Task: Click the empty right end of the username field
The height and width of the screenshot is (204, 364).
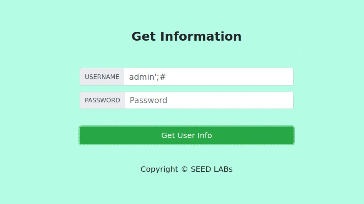Action: (x=277, y=77)
